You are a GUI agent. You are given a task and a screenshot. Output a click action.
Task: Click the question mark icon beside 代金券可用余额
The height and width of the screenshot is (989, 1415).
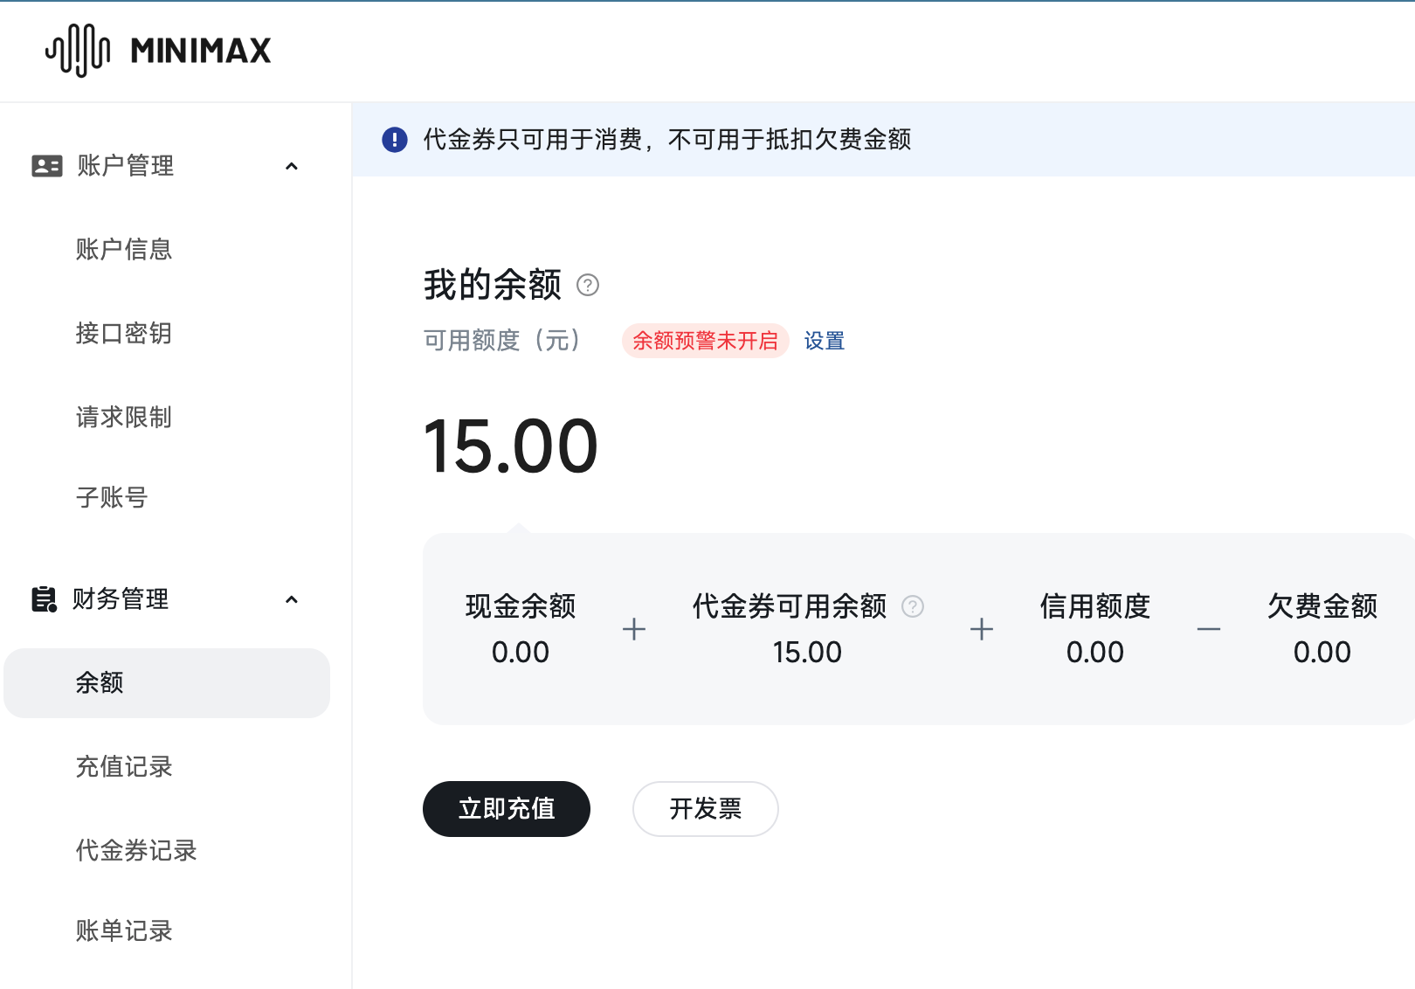click(913, 606)
